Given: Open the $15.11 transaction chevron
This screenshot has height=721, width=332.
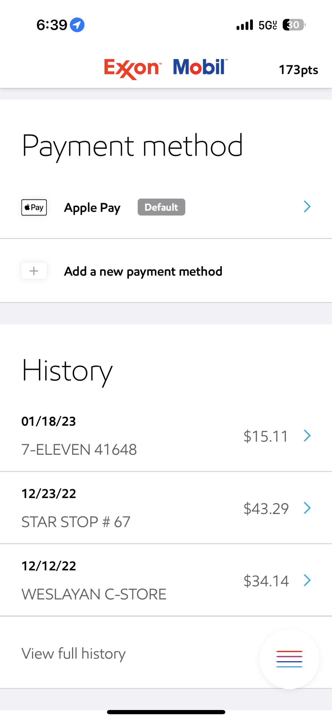Looking at the screenshot, I should coord(307,436).
